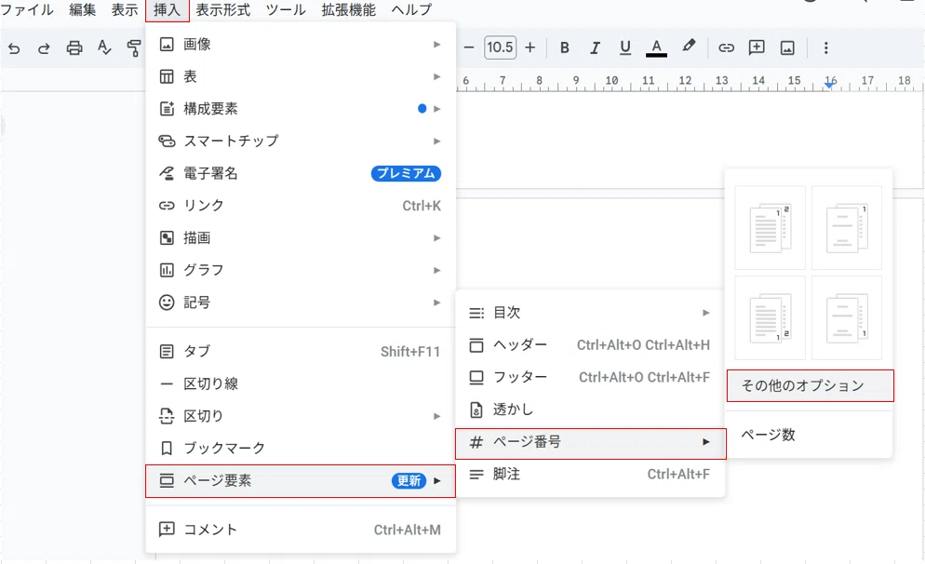The width and height of the screenshot is (925, 564).
Task: Choose bottom-right page number skipping first page thumbnail
Action: [847, 318]
